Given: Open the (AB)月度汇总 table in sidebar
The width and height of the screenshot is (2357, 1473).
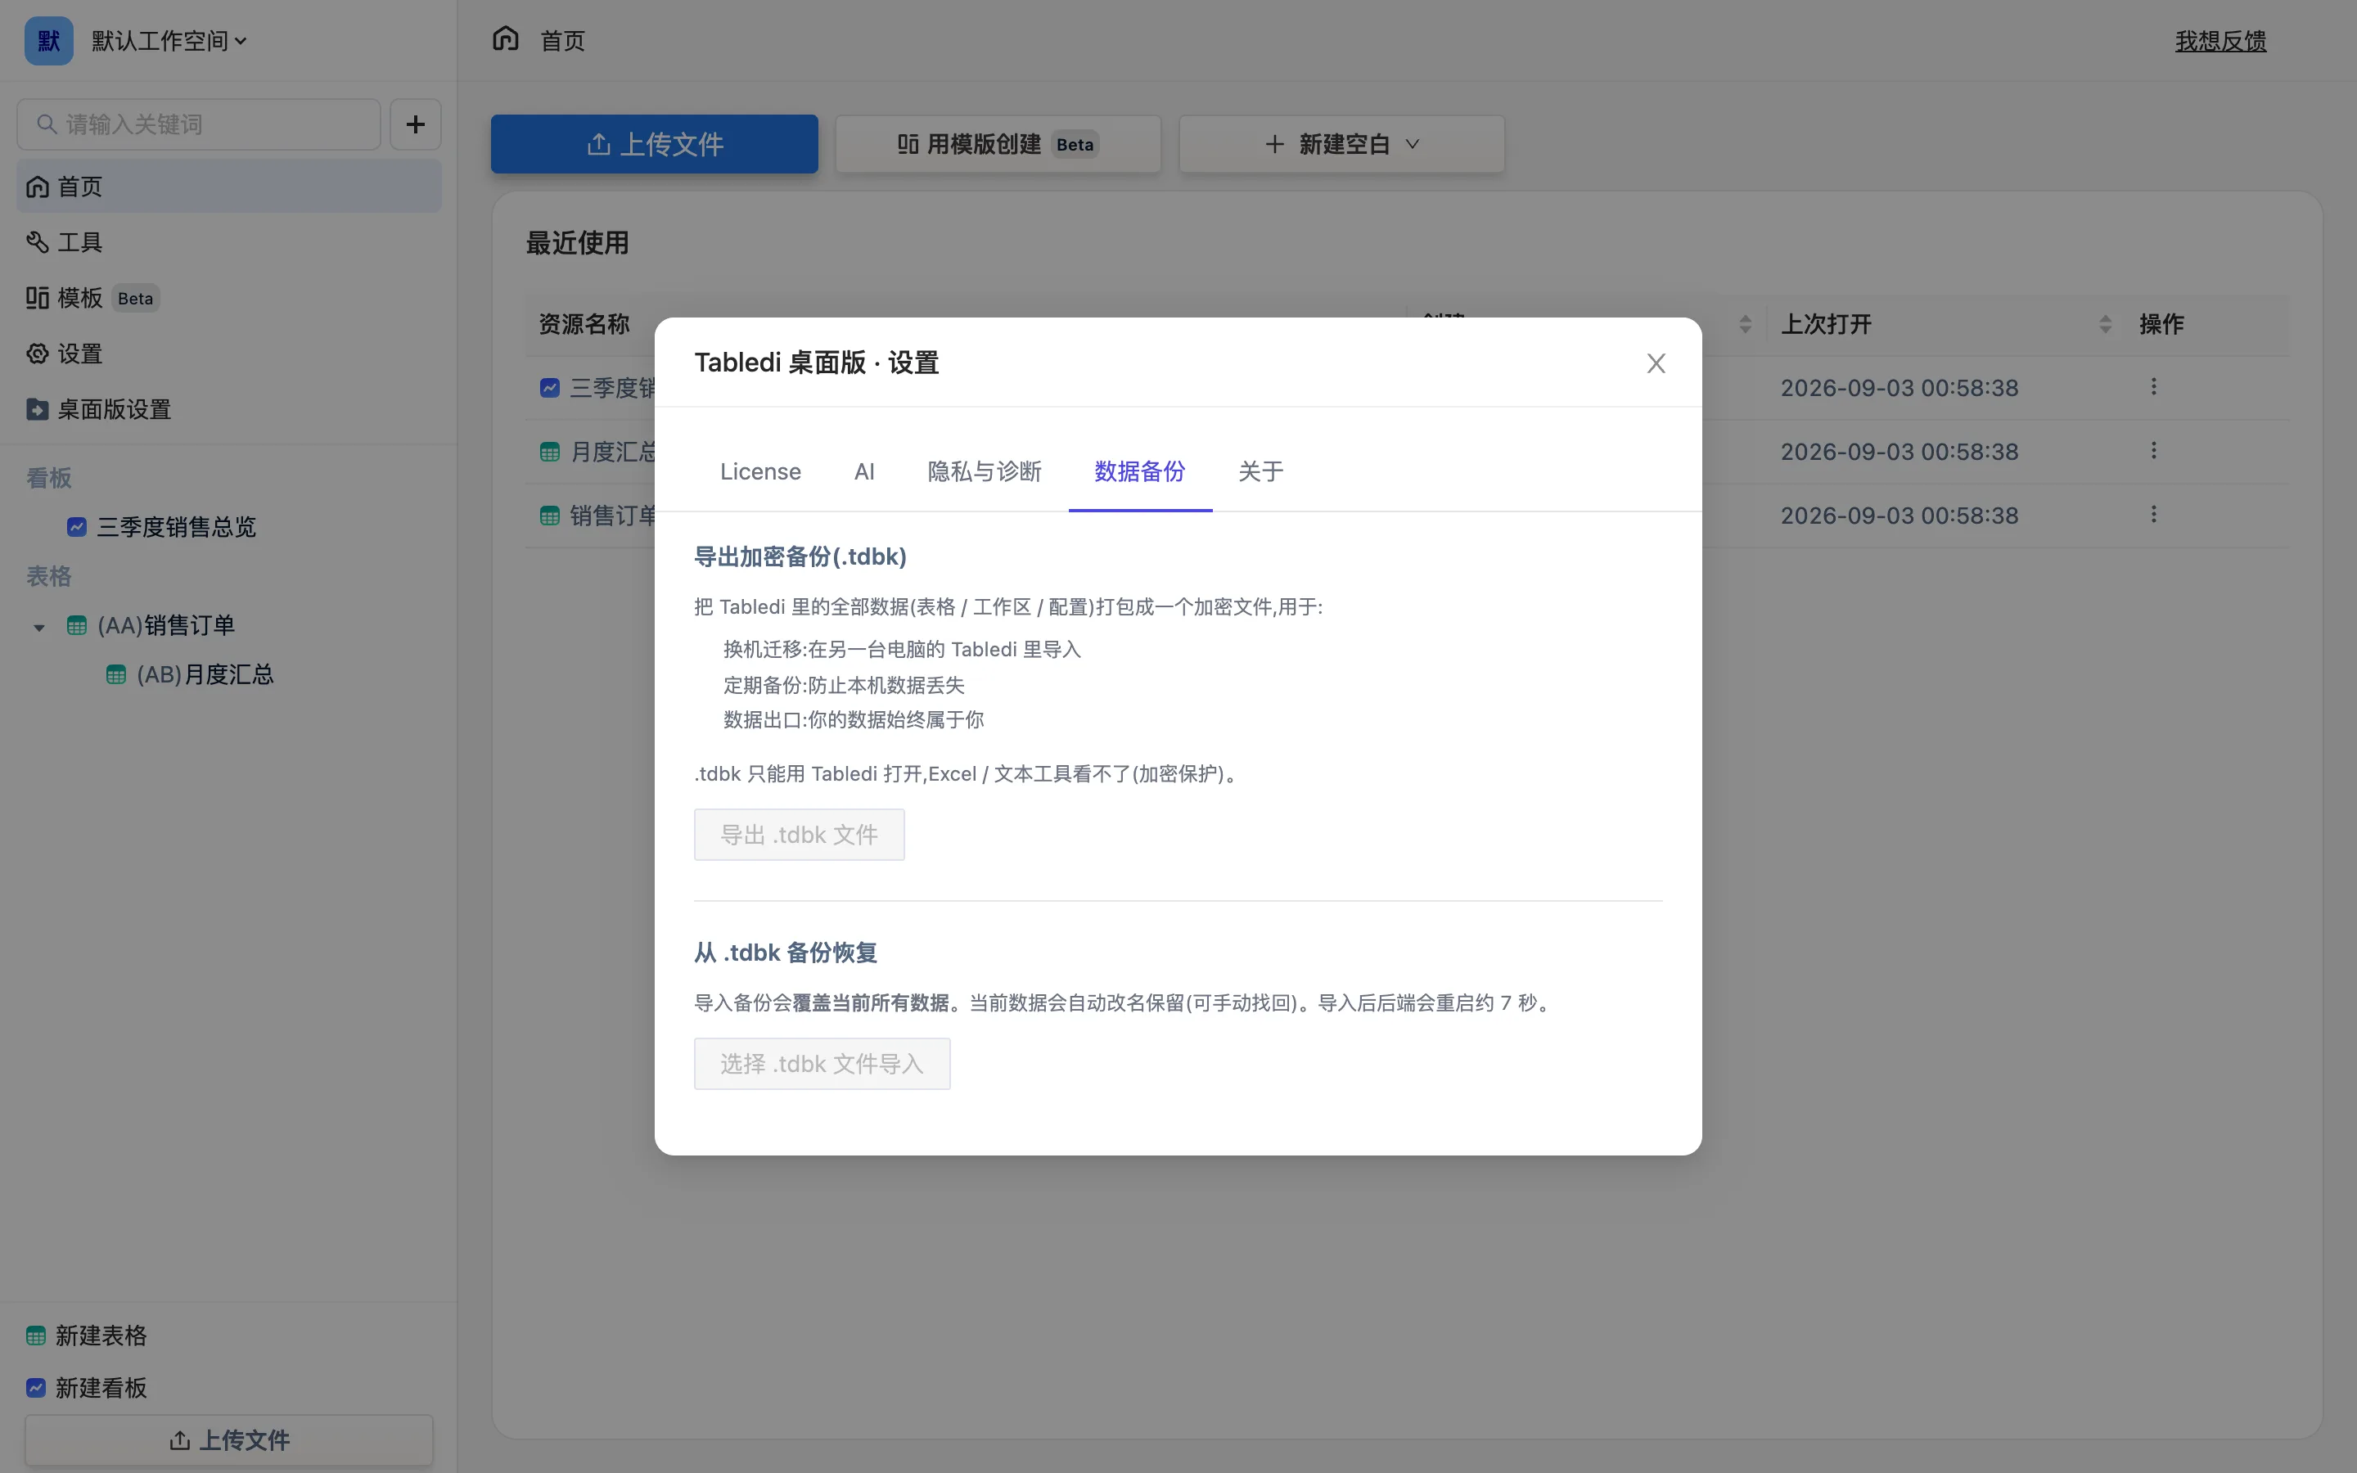Looking at the screenshot, I should tap(205, 674).
